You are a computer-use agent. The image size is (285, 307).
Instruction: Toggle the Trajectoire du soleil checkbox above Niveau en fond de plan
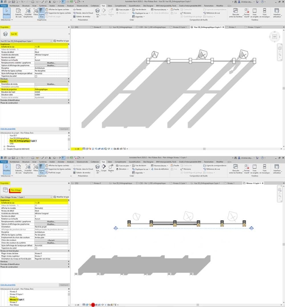pos(36,248)
